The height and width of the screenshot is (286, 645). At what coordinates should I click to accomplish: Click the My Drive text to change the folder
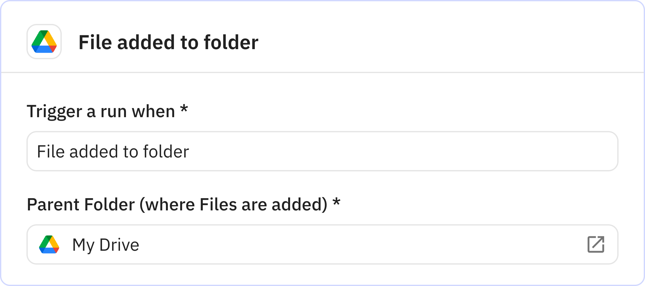tap(106, 245)
